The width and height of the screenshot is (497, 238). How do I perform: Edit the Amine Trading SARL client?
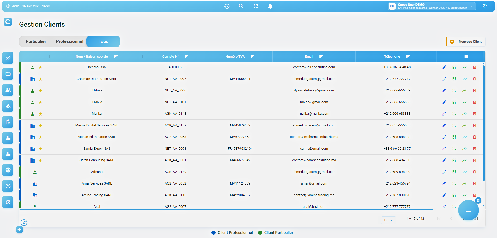pyautogui.click(x=444, y=195)
